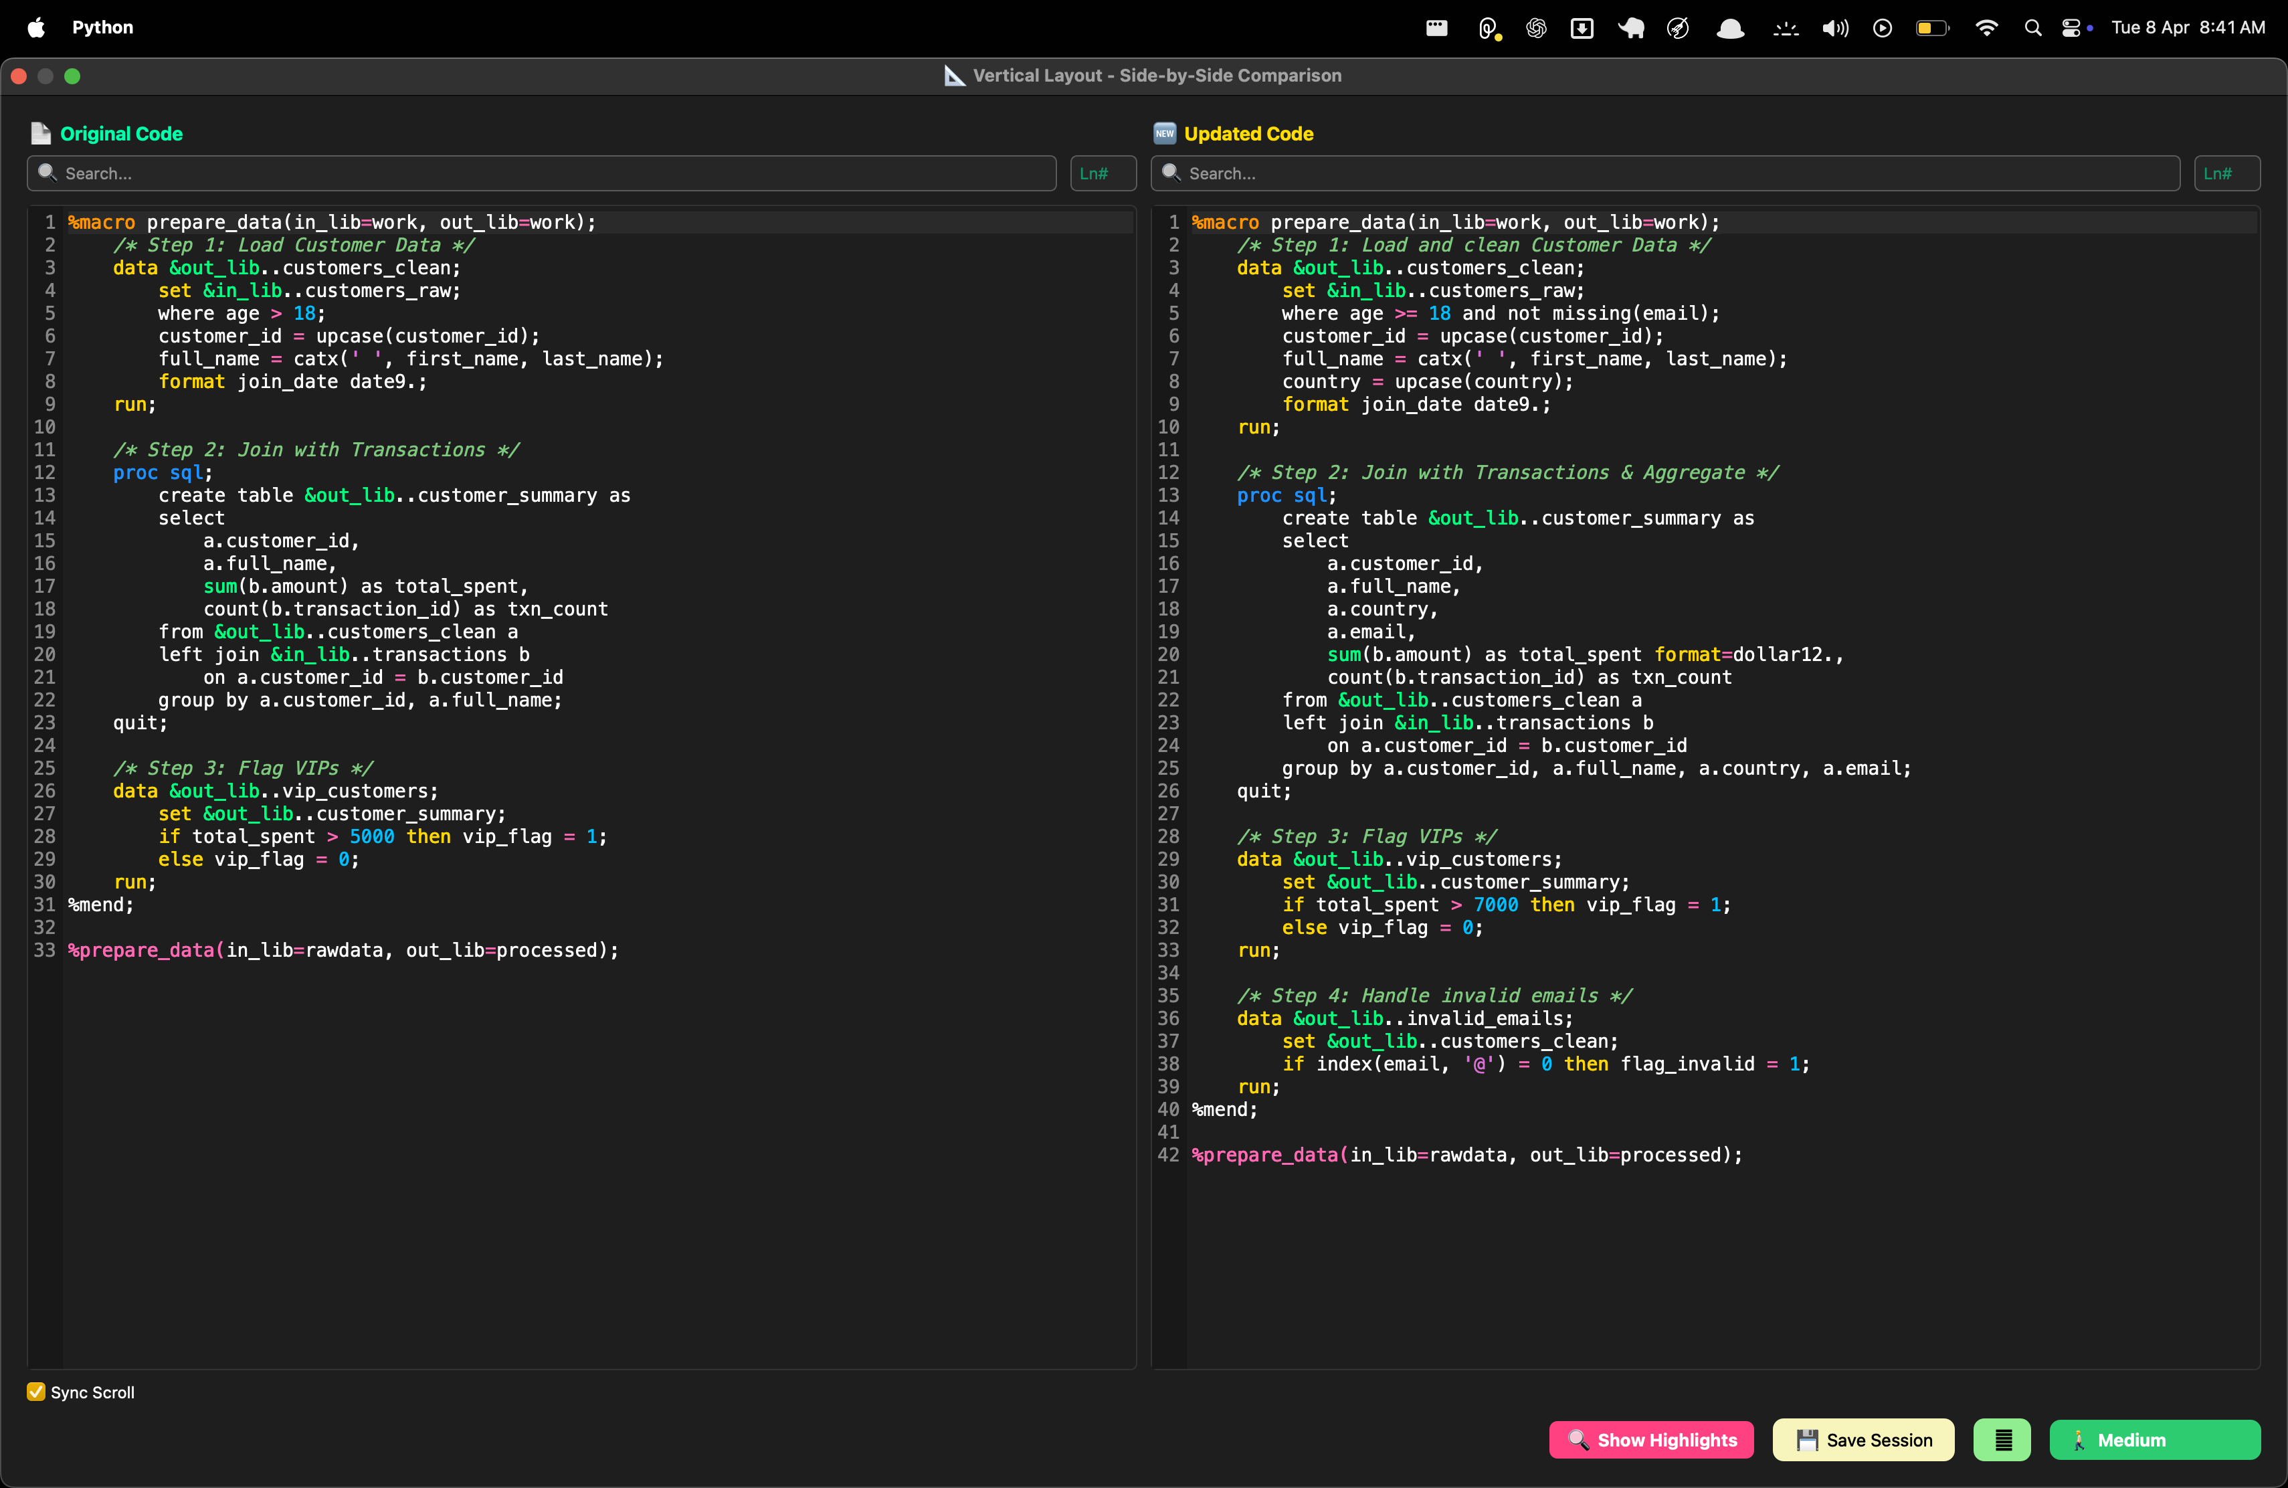
Task: Open the Python application menu
Action: click(x=102, y=27)
